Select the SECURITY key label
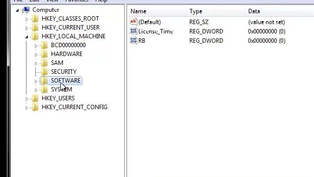The width and height of the screenshot is (314, 177). [64, 72]
